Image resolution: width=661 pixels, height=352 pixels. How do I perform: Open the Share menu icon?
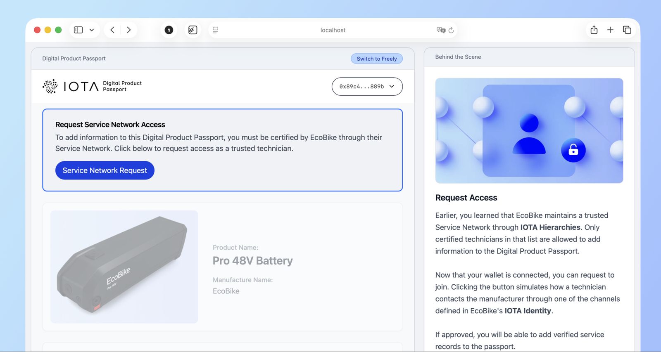[594, 30]
